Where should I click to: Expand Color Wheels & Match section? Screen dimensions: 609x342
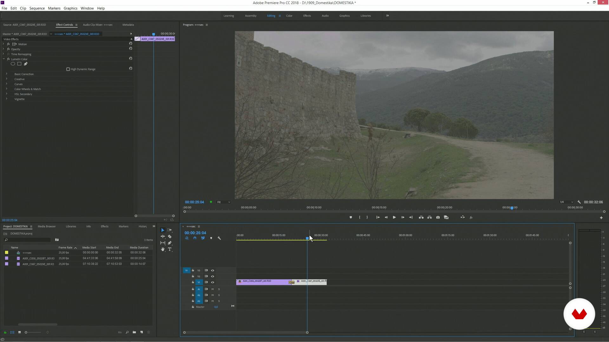(7, 89)
